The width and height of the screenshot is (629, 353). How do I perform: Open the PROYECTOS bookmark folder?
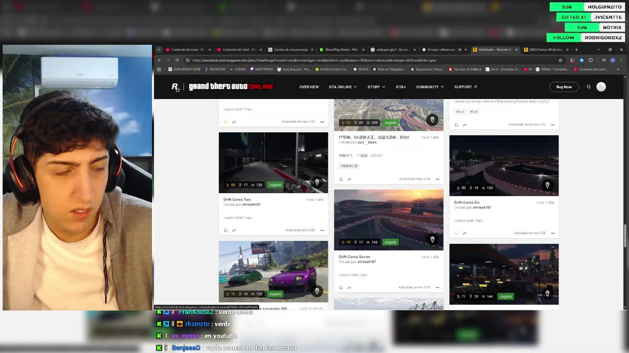point(215,69)
